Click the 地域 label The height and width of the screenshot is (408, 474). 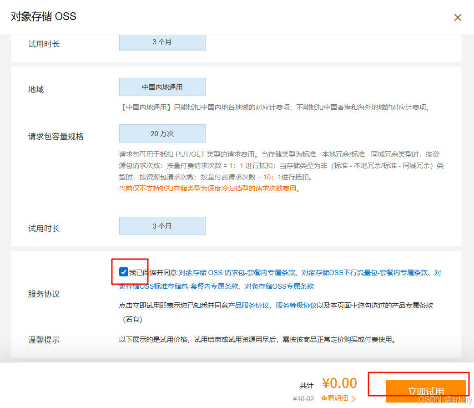click(36, 90)
